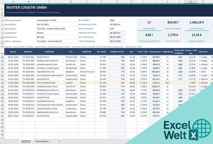213x144 pixels.
Task: Select 'Werkstankstelle Betriebshof' in row 20
Action: 49,75
